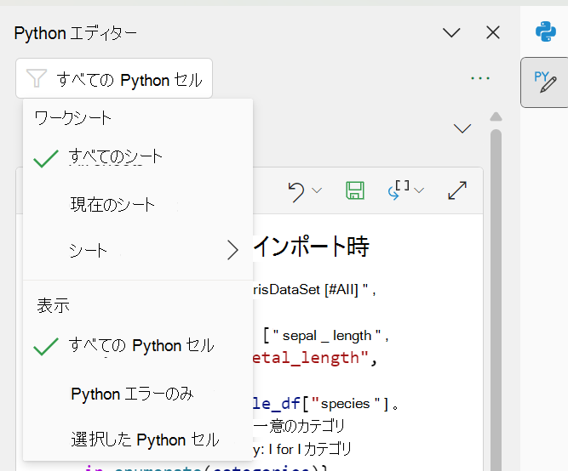Click the vertical scrollbar thumb
The width and height of the screenshot is (568, 471).
(496, 299)
